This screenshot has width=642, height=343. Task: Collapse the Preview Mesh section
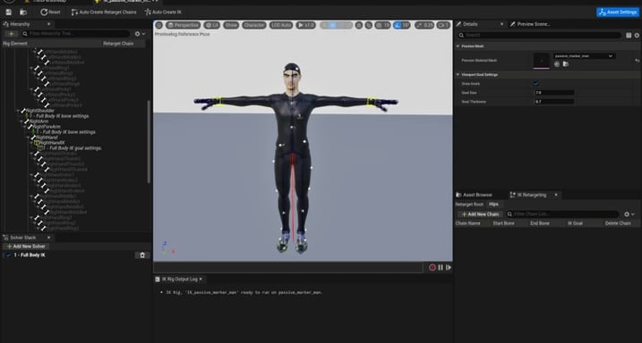pyautogui.click(x=458, y=46)
